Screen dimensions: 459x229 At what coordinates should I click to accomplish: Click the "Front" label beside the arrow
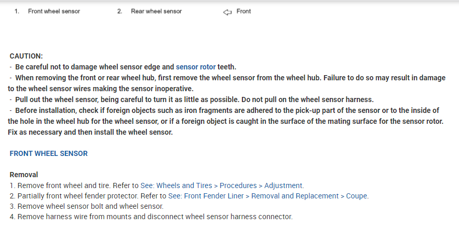(x=244, y=11)
